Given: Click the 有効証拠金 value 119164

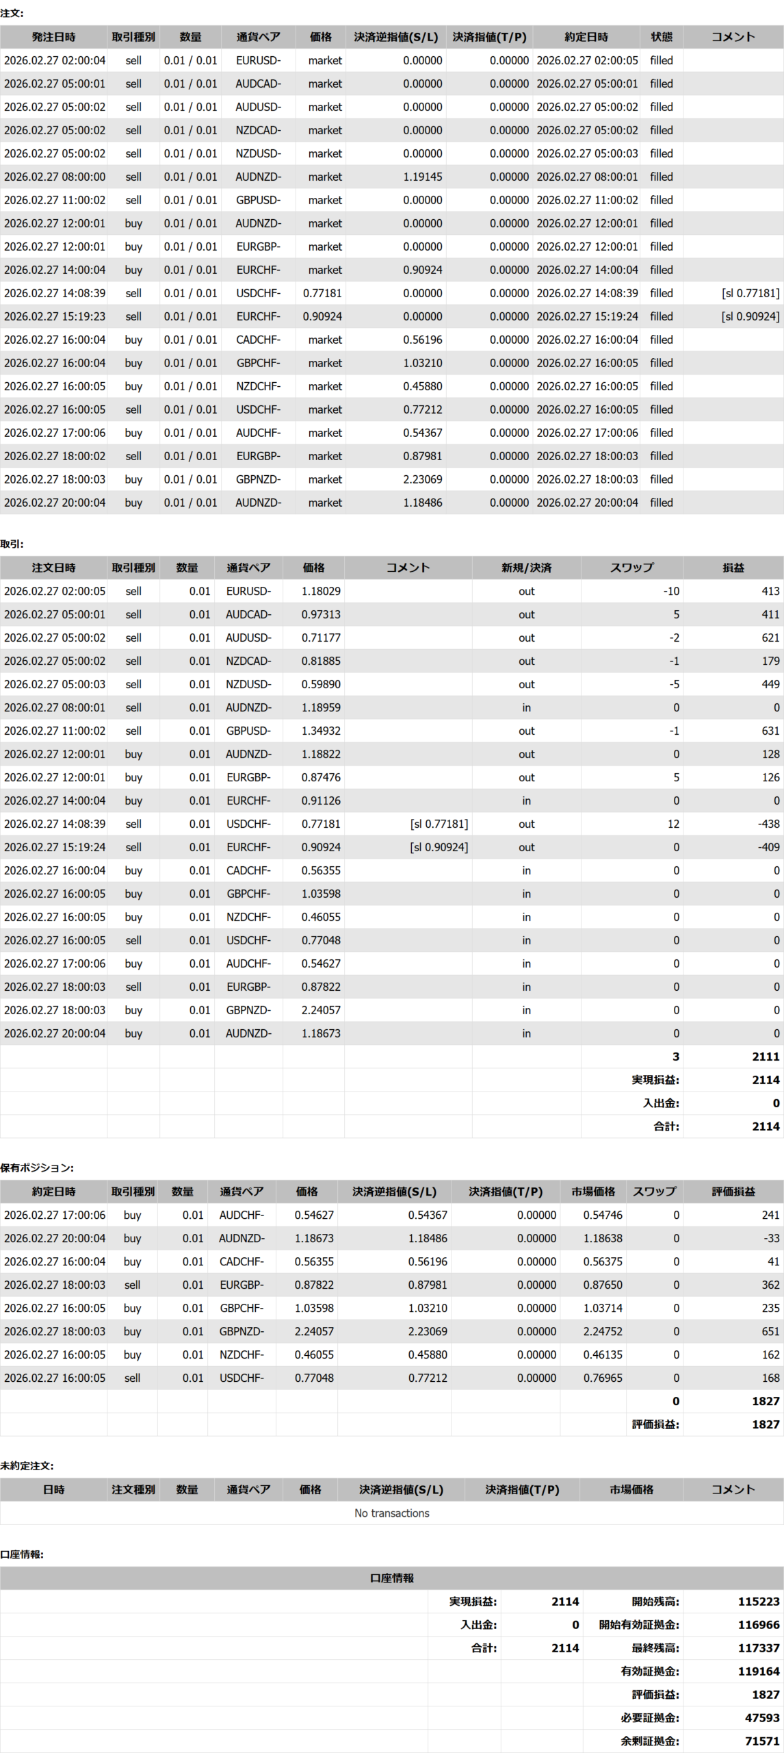Looking at the screenshot, I should tap(758, 1671).
